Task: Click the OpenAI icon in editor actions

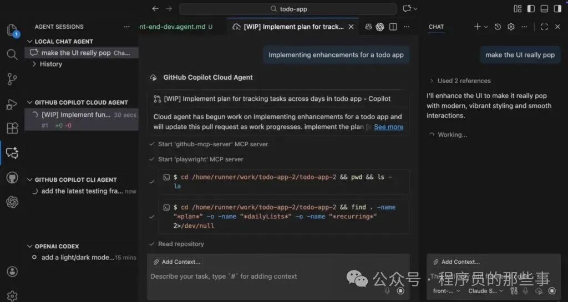Action: click(x=379, y=27)
